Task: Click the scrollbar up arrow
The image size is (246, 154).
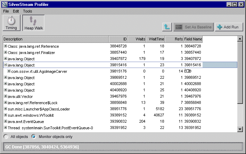Action: click(240, 39)
